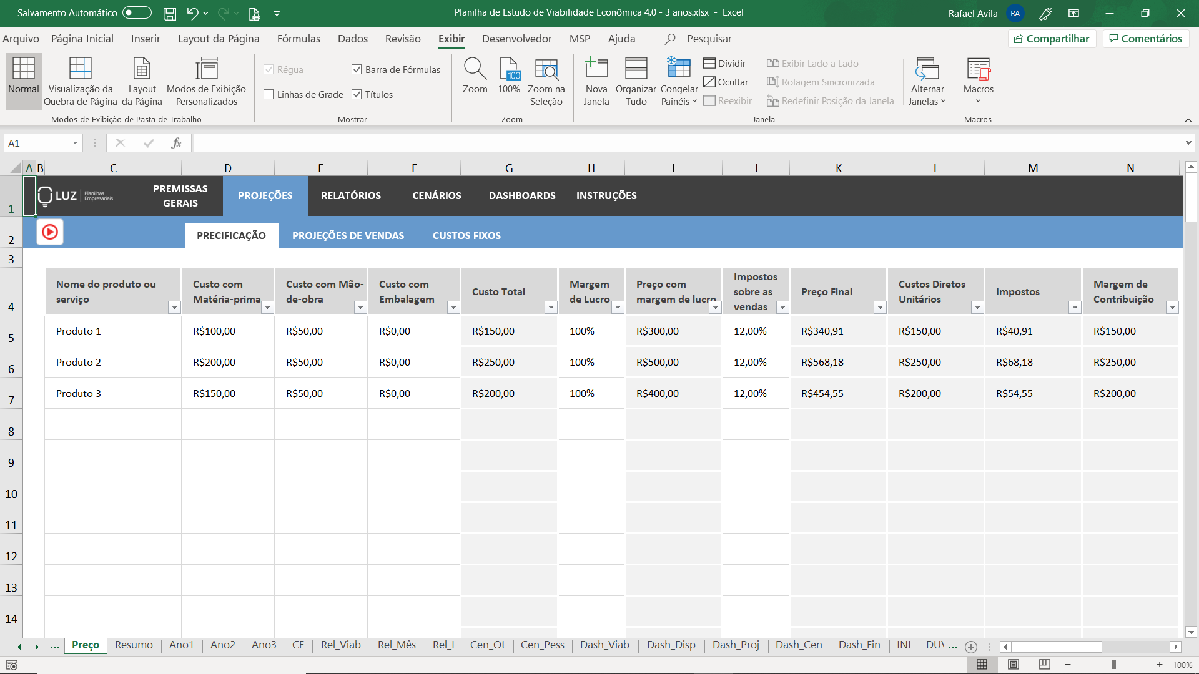Click Zoom na Seleção icon
The height and width of the screenshot is (674, 1199).
(546, 69)
